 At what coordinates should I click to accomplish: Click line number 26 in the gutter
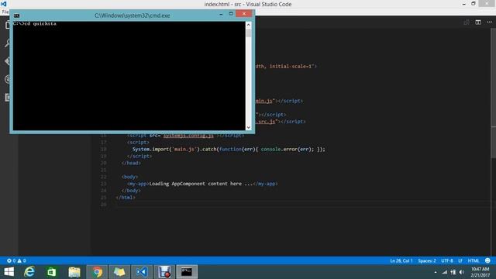coord(103,205)
